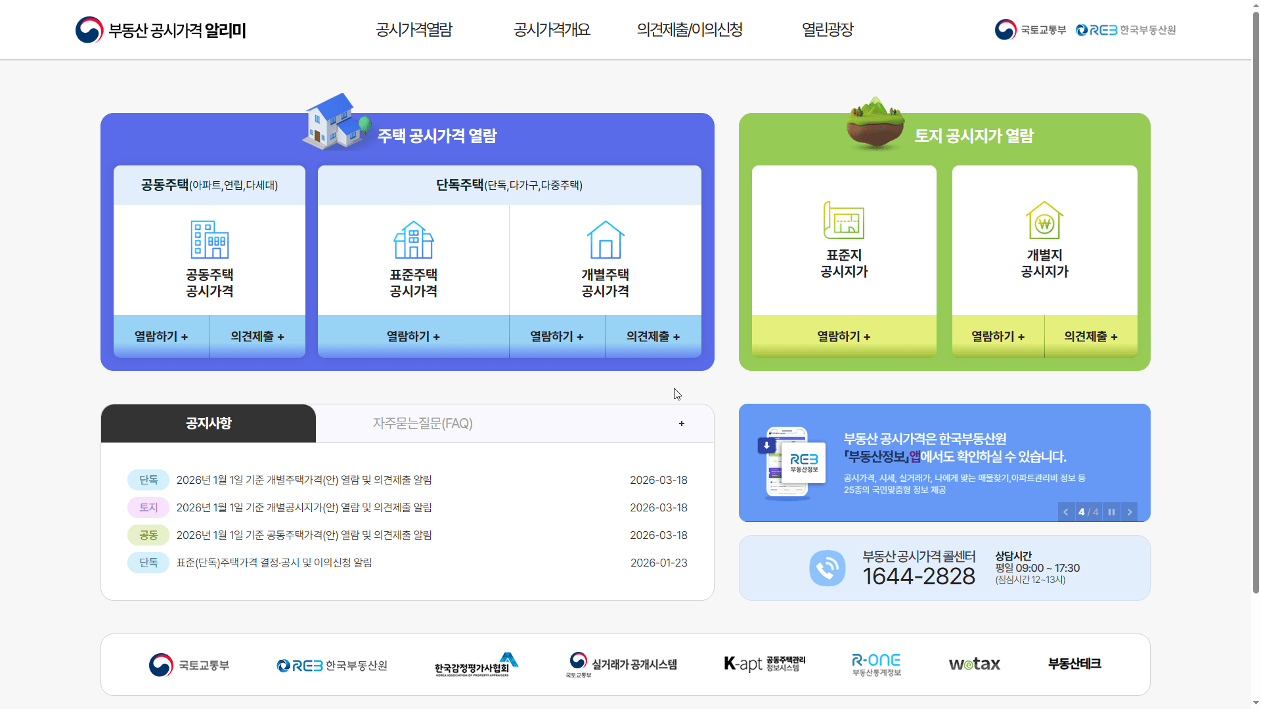Click 열람하기 under 공동주택 공시가격
The image size is (1261, 709).
tap(161, 336)
